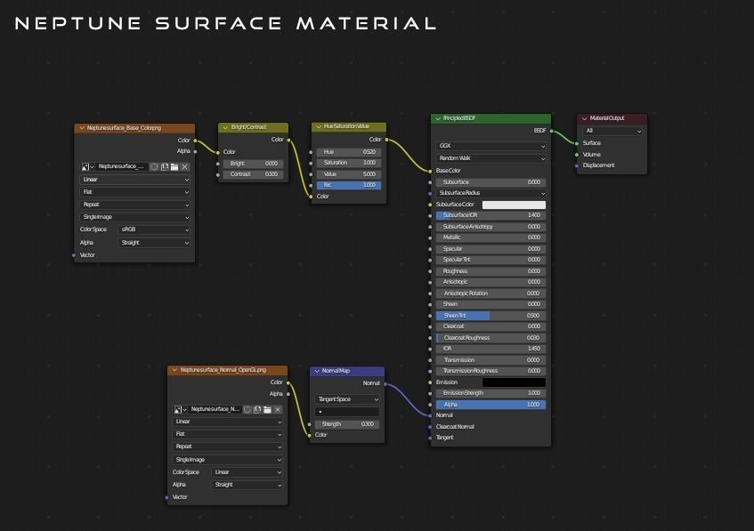Image resolution: width=754 pixels, height=531 pixels.
Task: Click Volume input socket of Material Output
Action: coord(577,155)
